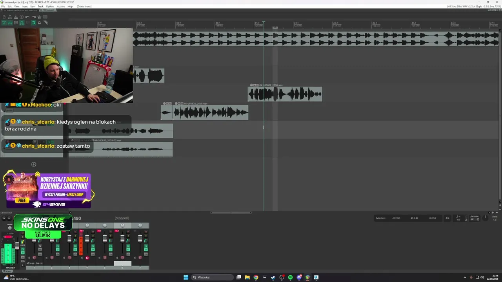Click the Redo arrow in the toolbar
The width and height of the screenshot is (502, 282).
tap(33, 17)
